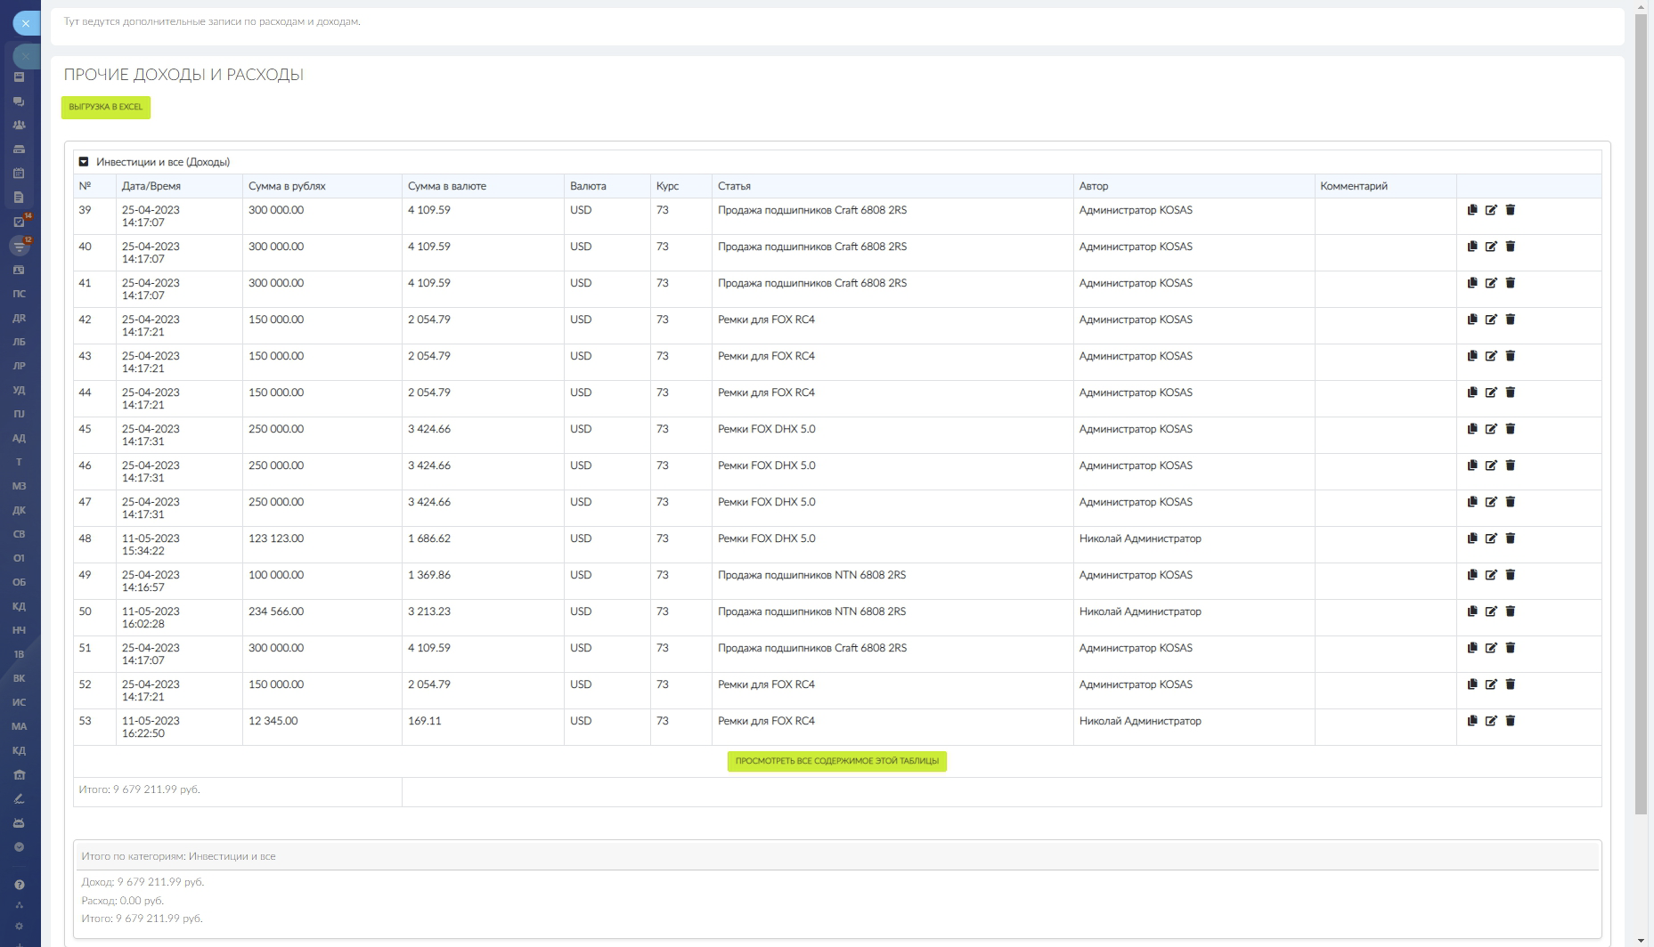Image resolution: width=1654 pixels, height=947 pixels.
Task: Edit record number 42
Action: pyautogui.click(x=1491, y=320)
